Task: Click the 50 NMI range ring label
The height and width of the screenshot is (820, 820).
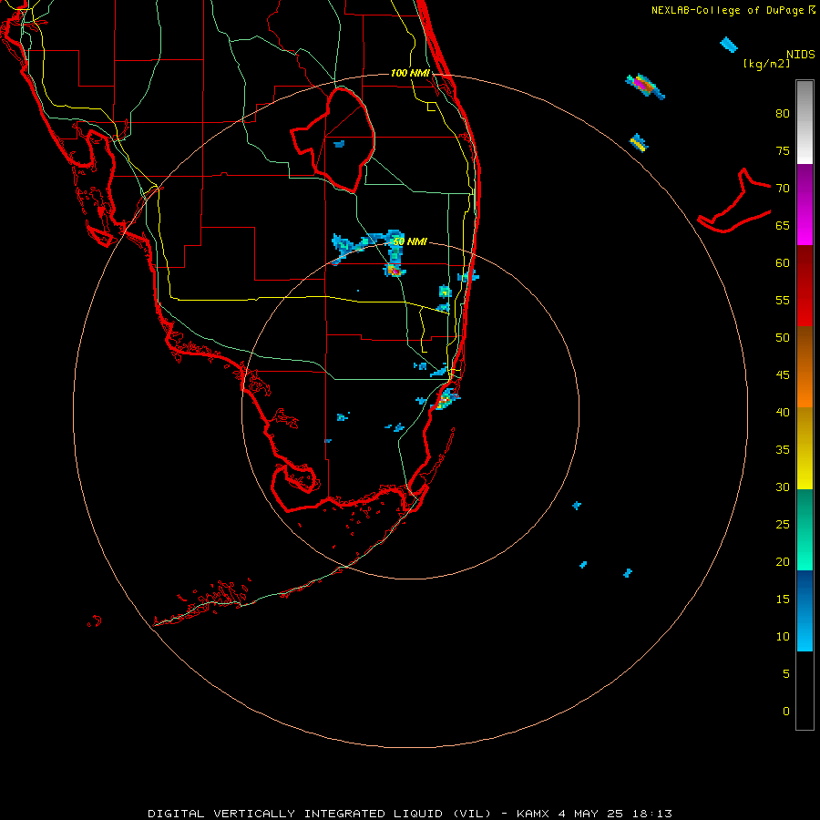Action: pos(410,241)
